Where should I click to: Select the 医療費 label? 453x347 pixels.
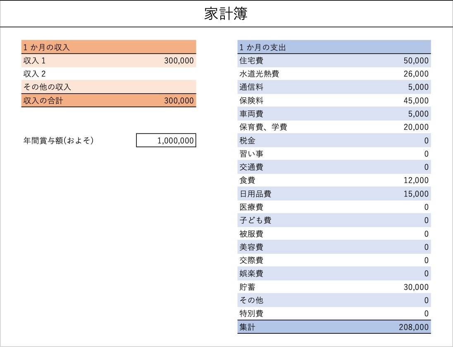pos(251,207)
